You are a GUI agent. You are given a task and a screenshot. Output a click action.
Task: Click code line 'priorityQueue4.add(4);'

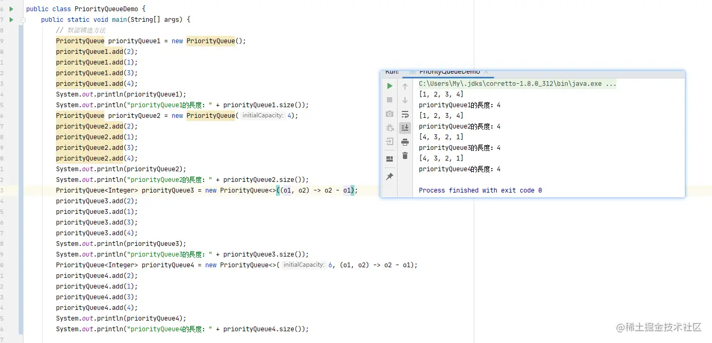[x=97, y=308]
